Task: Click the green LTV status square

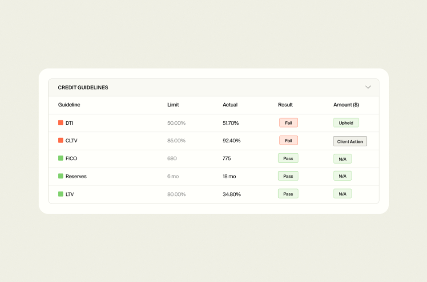Action: [x=61, y=194]
